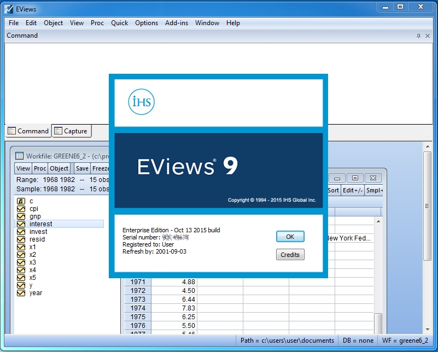This screenshot has height=352, width=438.
Task: Maximize the series window behind the dialog
Action: pyautogui.click(x=355, y=178)
